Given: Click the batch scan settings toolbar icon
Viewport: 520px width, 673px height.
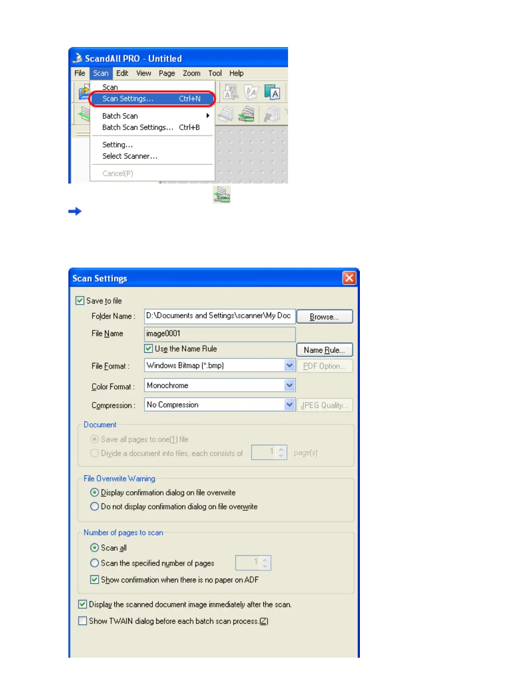Looking at the screenshot, I should (x=246, y=114).
